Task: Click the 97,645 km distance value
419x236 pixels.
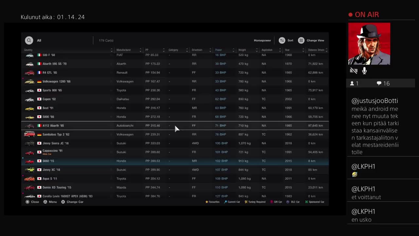Action: coord(316,126)
